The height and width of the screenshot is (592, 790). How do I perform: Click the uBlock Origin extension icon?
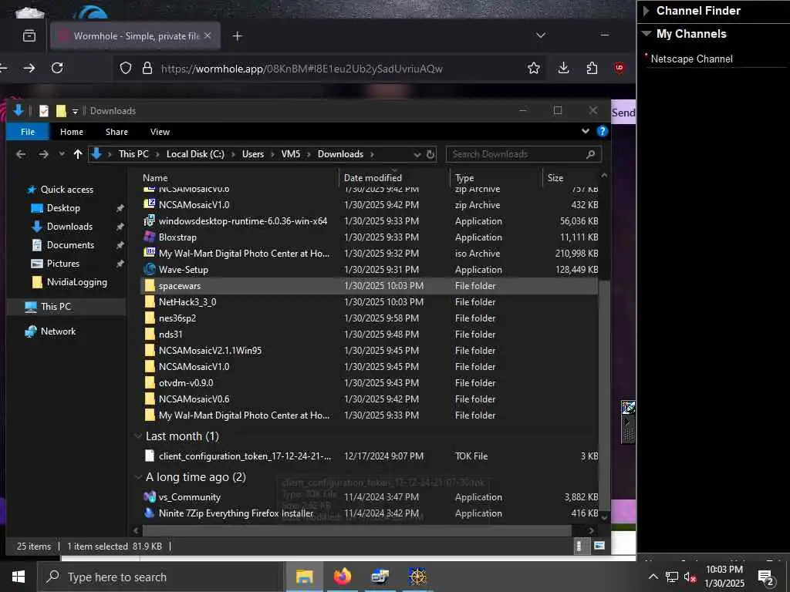click(x=620, y=68)
